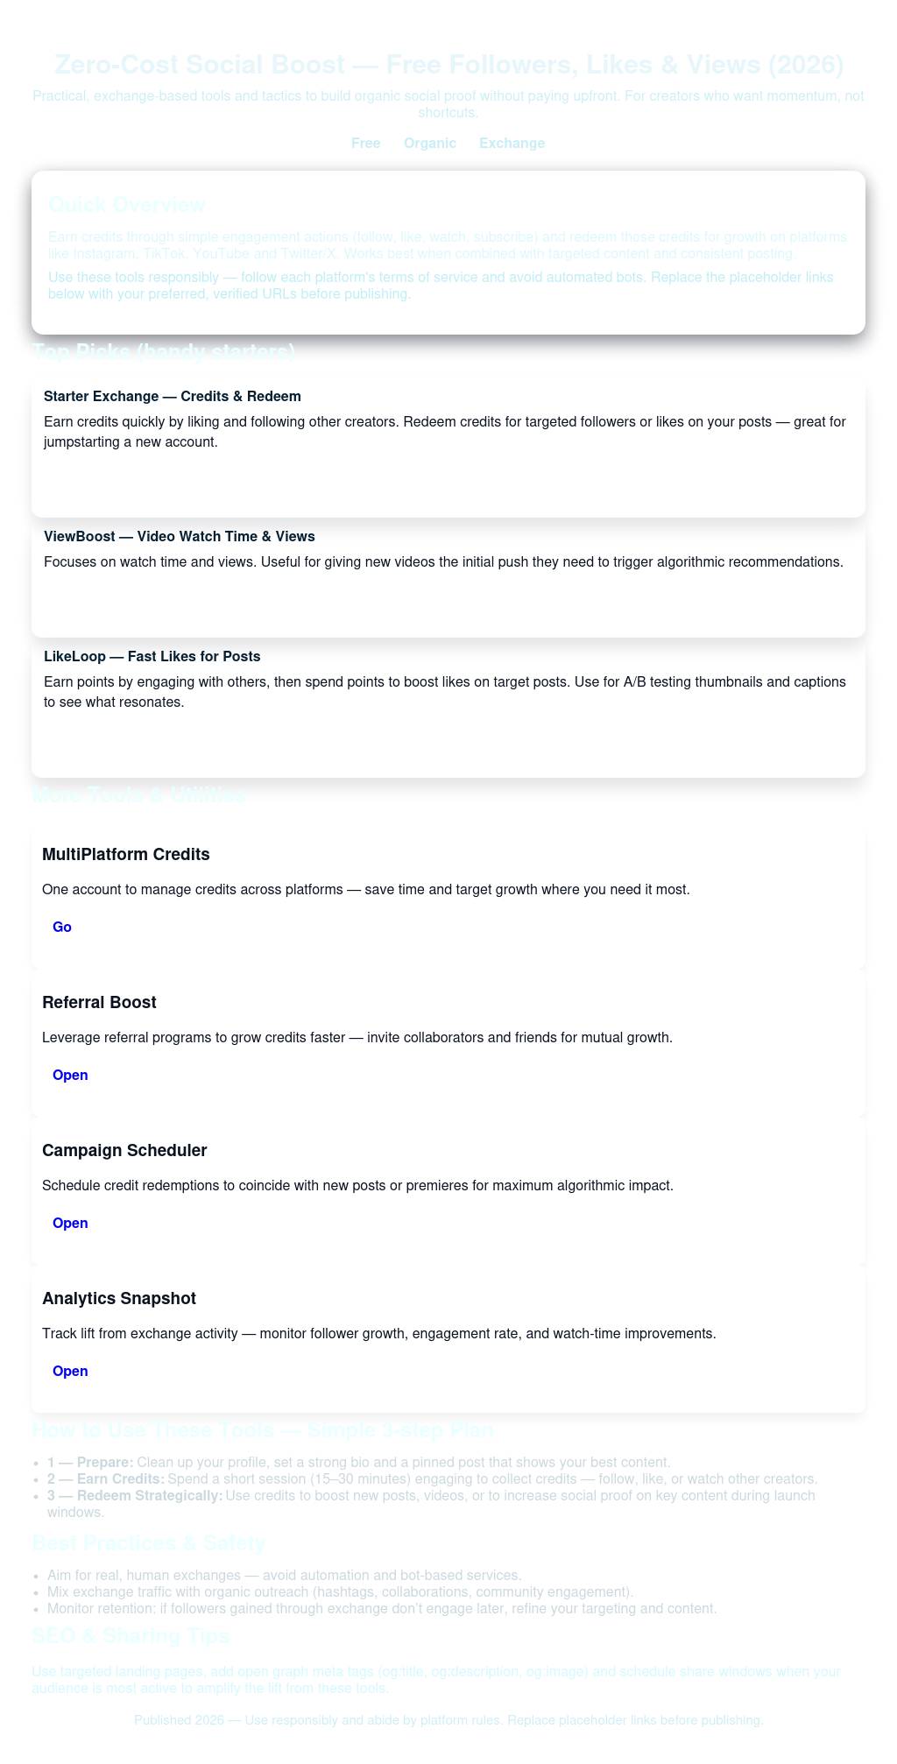This screenshot has width=897, height=1764.
Task: Click the Referral Boost card heading
Action: [x=99, y=1002]
